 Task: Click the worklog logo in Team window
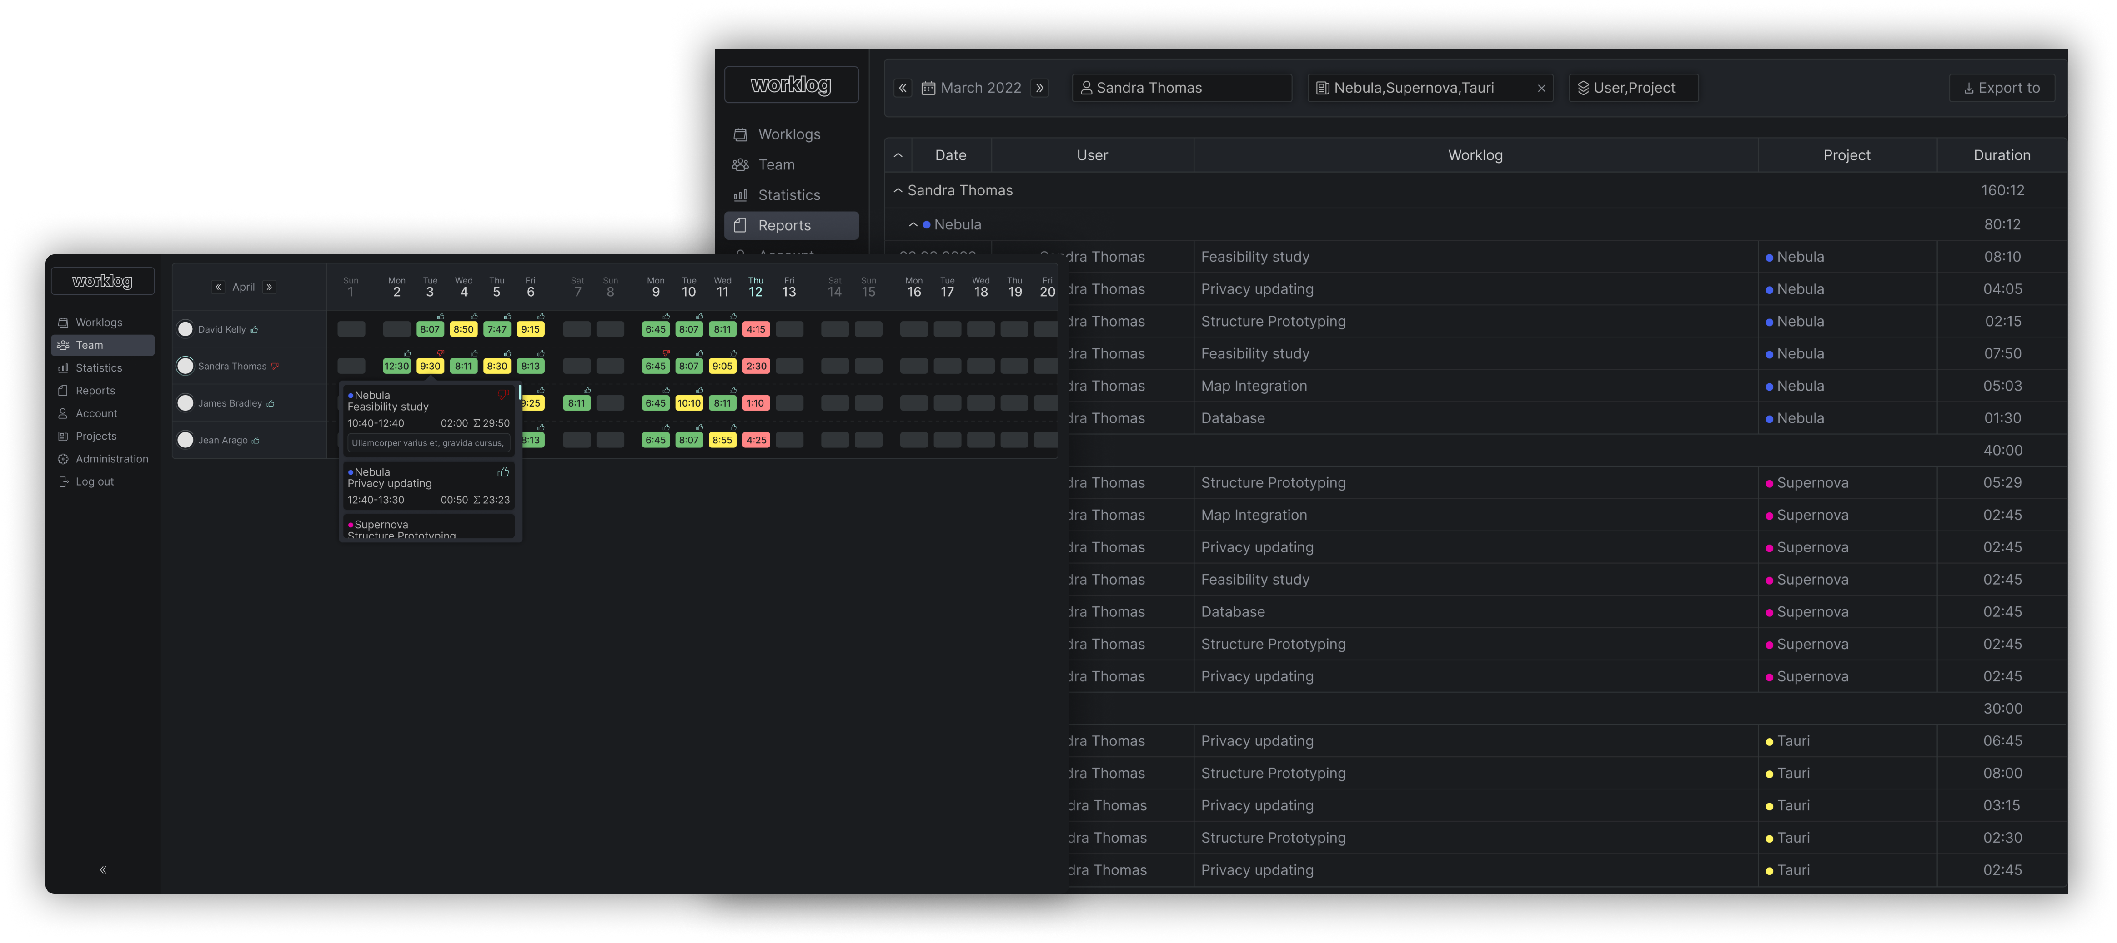click(x=102, y=281)
